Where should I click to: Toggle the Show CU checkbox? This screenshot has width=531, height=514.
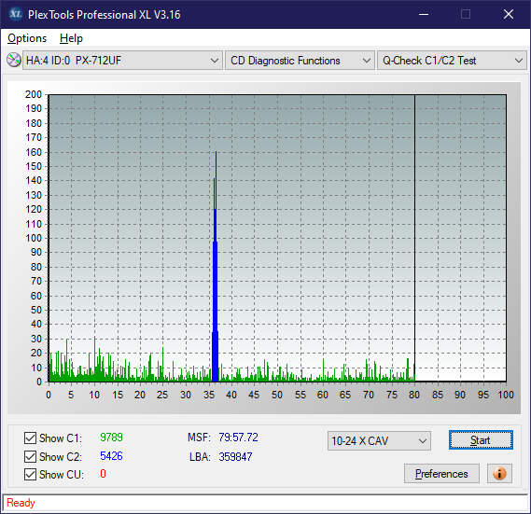(x=30, y=474)
